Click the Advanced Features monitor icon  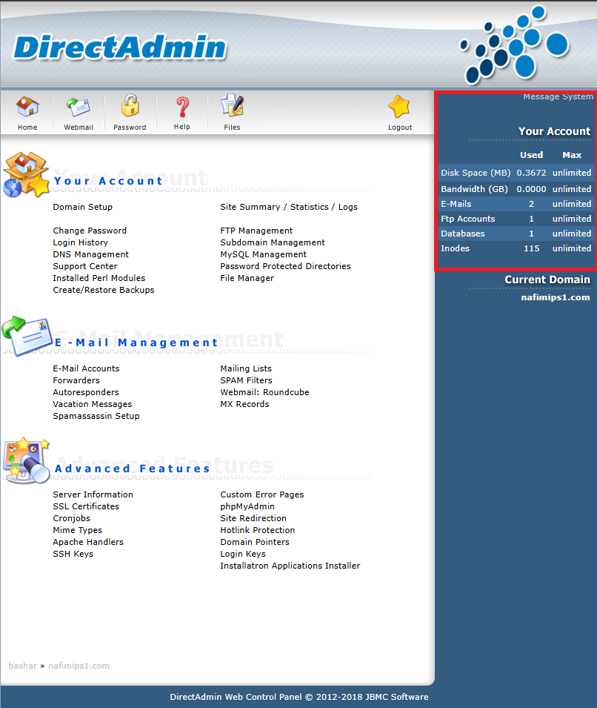pyautogui.click(x=26, y=460)
